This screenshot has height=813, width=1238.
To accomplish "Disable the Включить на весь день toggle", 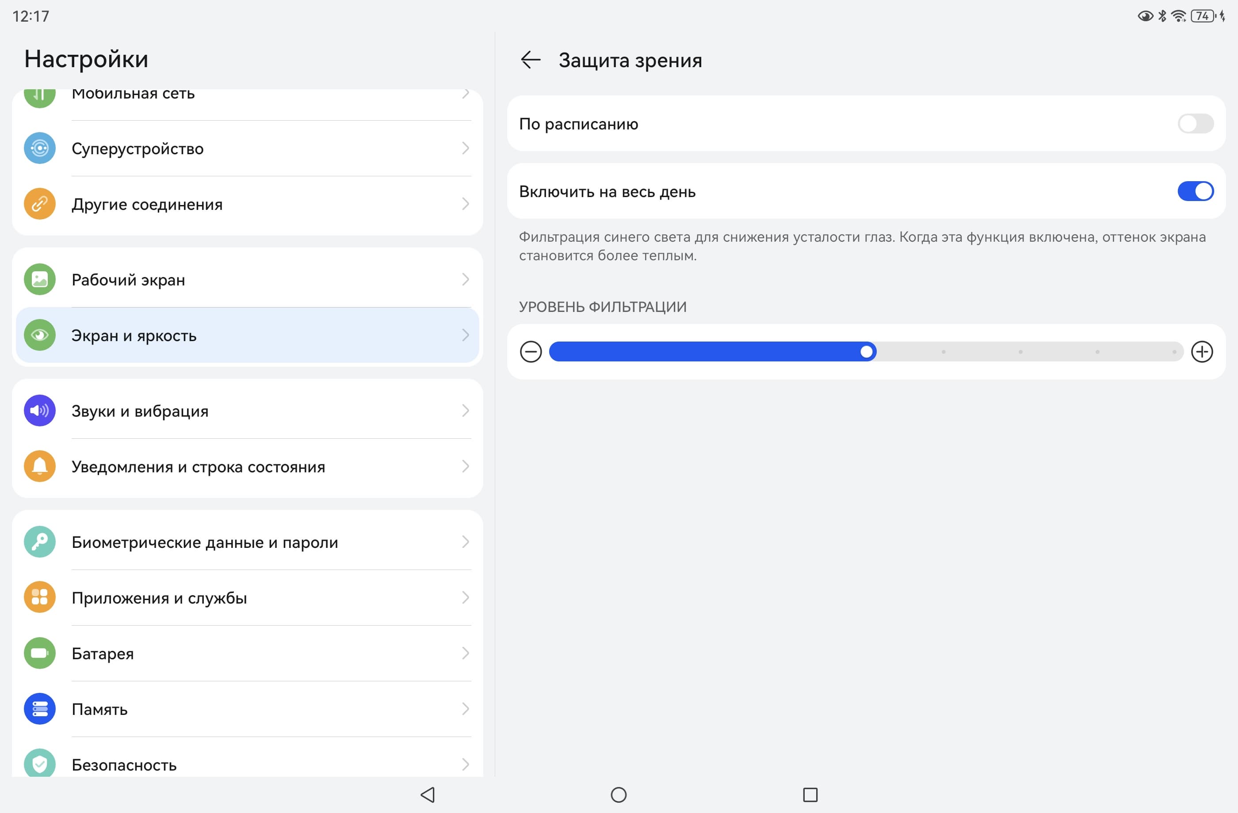I will (1196, 191).
